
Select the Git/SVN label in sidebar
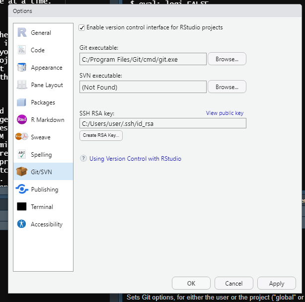tap(41, 172)
